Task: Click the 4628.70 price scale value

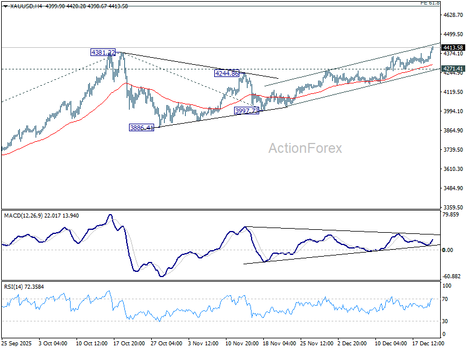Action: click(454, 15)
